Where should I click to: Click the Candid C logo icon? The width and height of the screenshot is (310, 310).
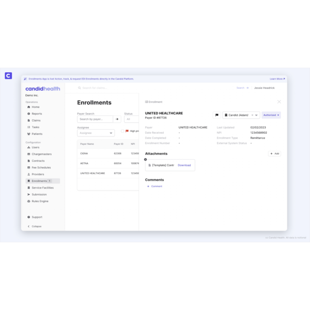(8, 75)
